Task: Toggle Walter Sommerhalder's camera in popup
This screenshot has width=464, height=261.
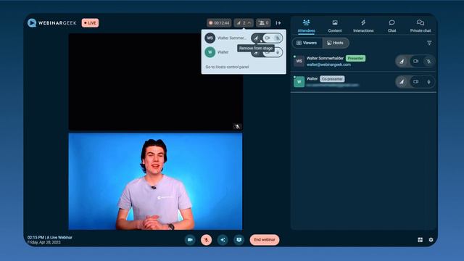Action: [268, 38]
